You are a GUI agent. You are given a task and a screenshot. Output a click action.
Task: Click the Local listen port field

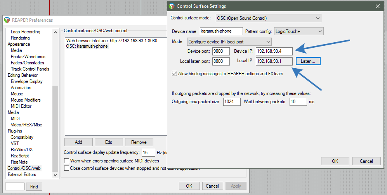[x=221, y=61]
